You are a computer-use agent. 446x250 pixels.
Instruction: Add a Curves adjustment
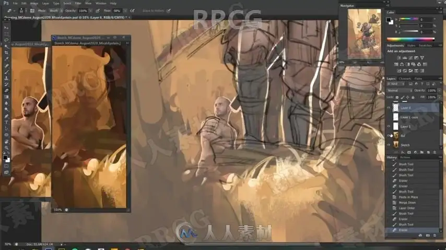click(x=410, y=58)
